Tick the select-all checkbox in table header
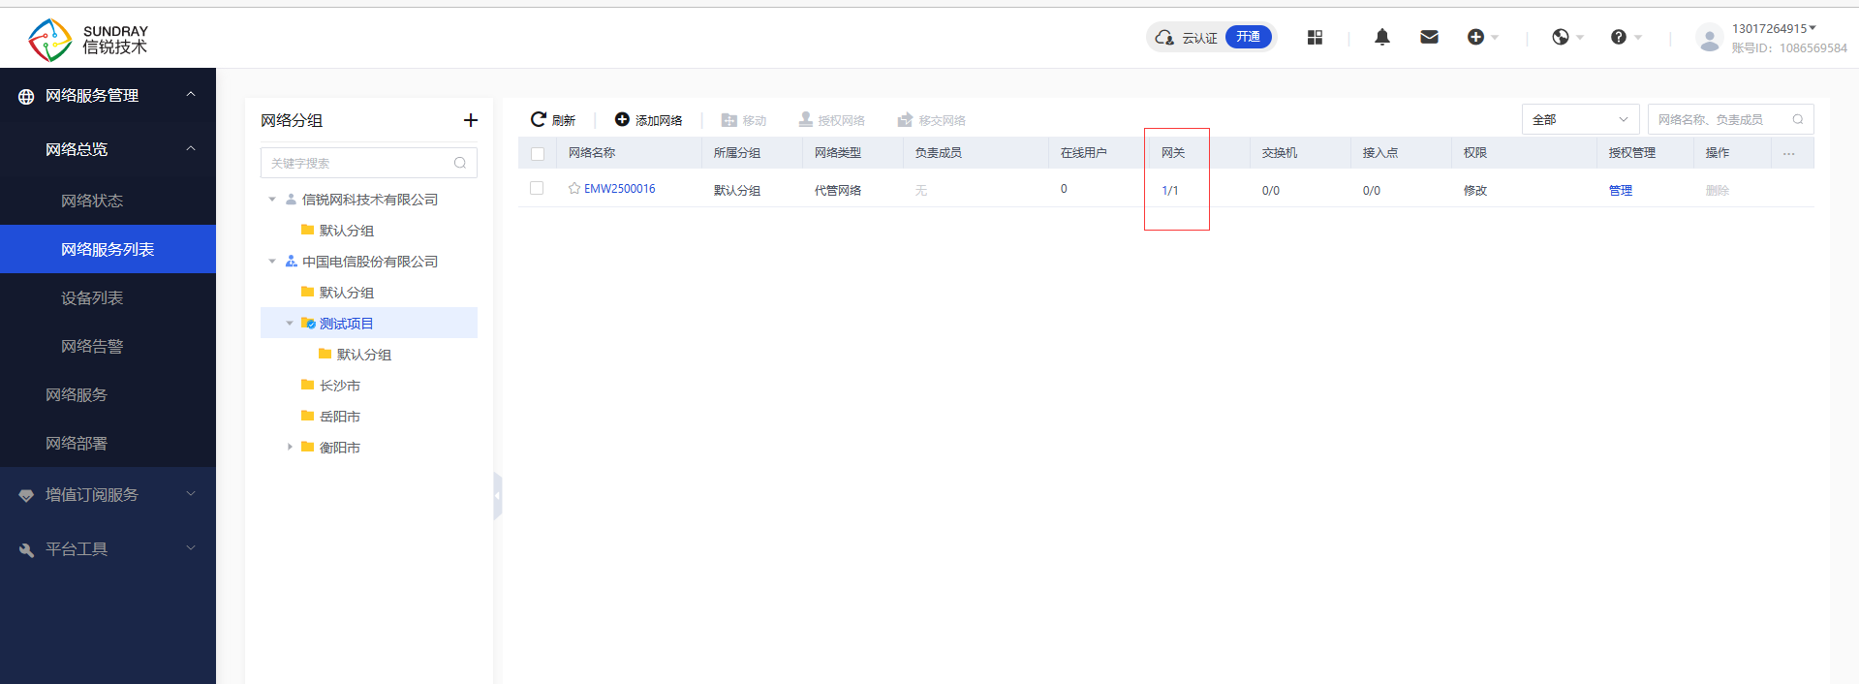The width and height of the screenshot is (1859, 684). (x=538, y=153)
